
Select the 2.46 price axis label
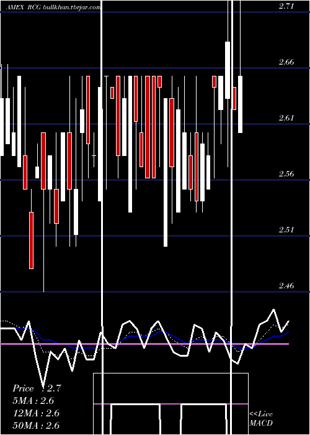point(286,286)
